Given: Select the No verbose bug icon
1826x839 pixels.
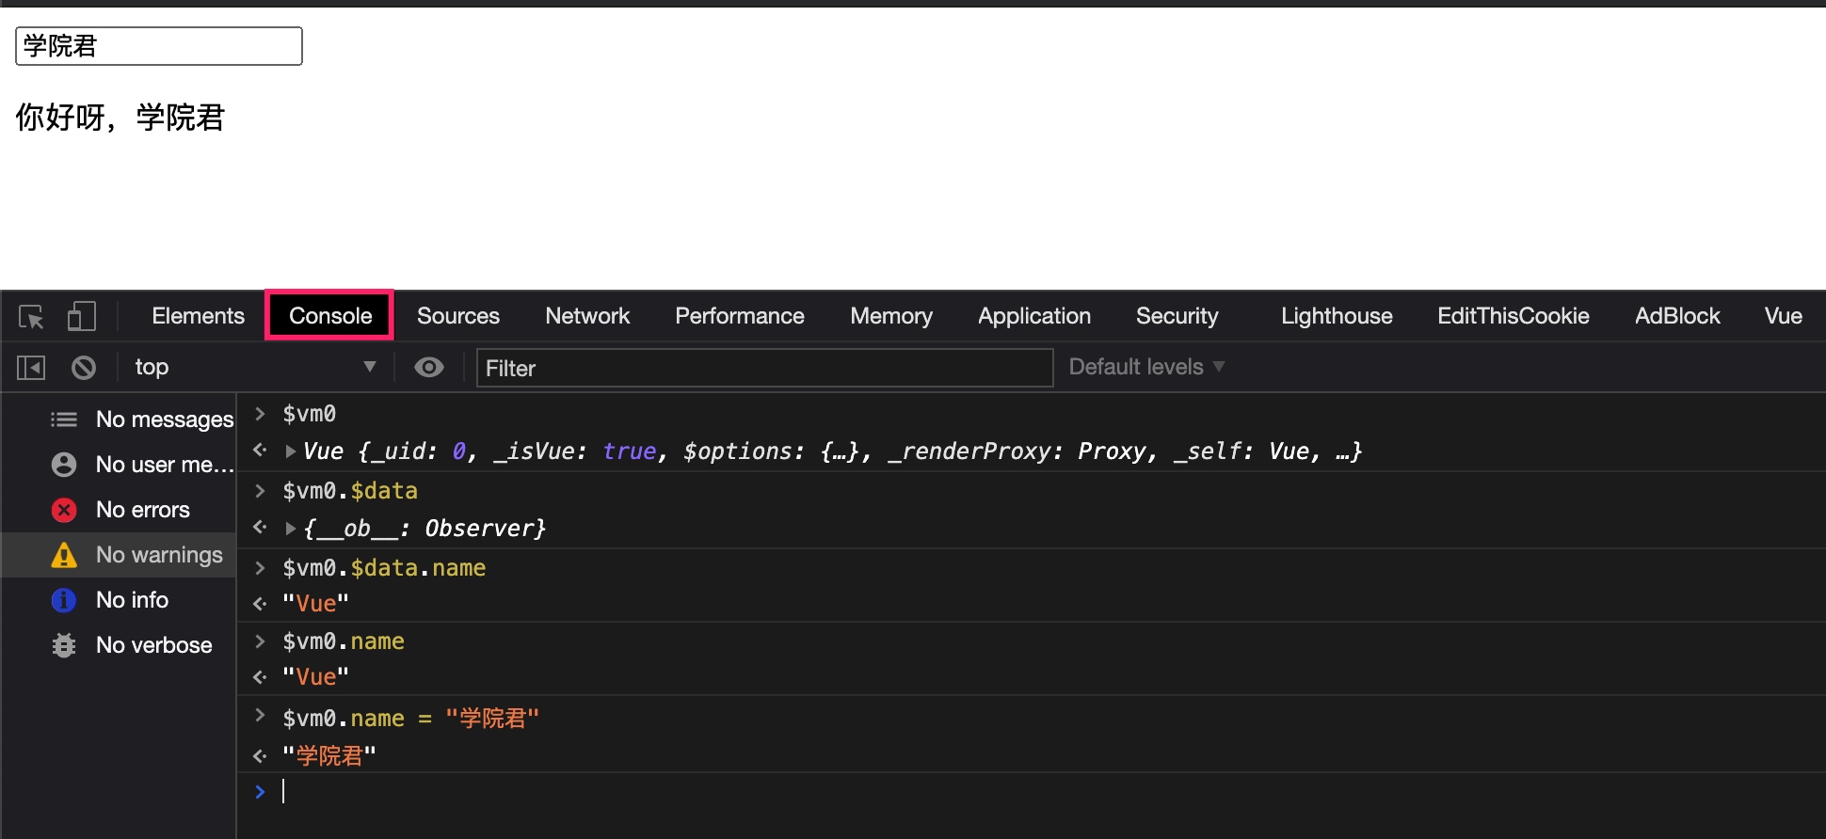Looking at the screenshot, I should (x=64, y=645).
